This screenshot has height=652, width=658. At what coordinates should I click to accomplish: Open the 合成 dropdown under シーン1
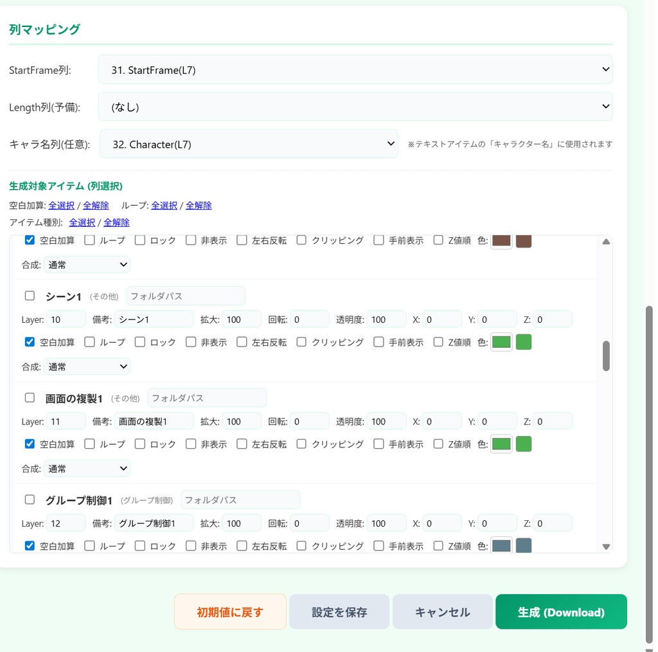[x=87, y=367]
